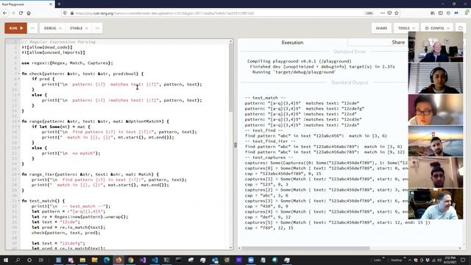Open Microsoft Edge from the taskbar
471x265 pixels.
(x=107, y=260)
